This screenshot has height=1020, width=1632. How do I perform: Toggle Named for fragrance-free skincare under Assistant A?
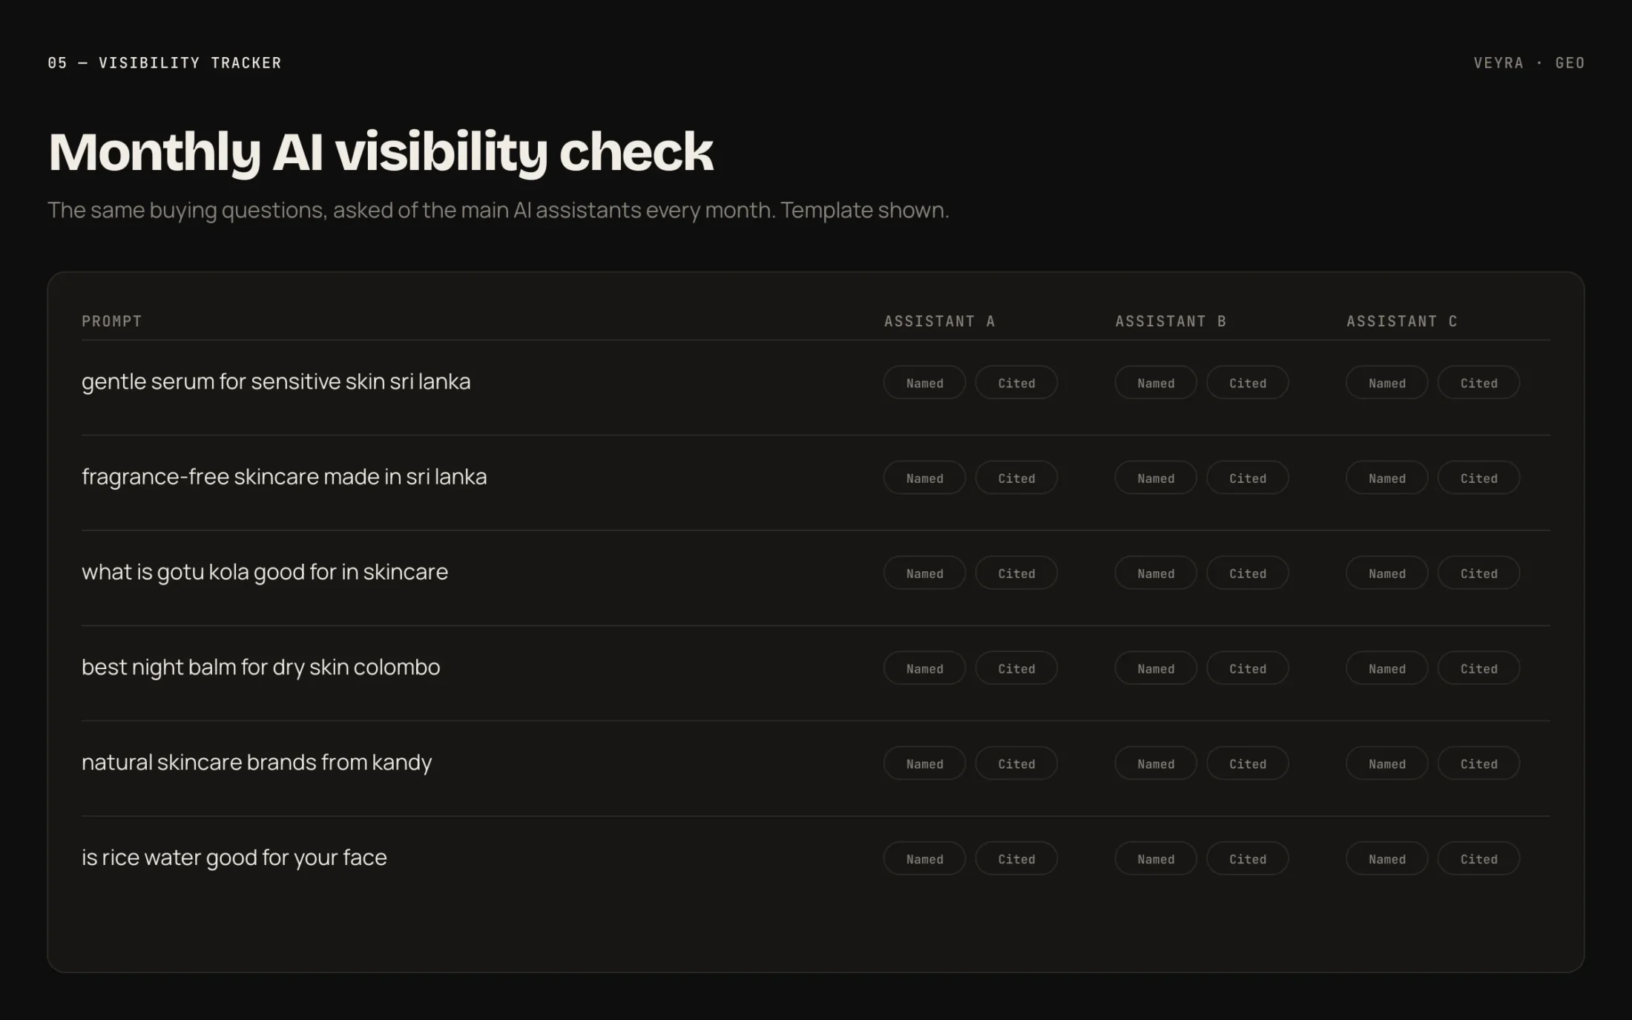point(924,478)
